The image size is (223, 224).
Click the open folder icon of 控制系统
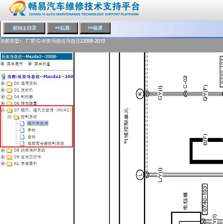[x=16, y=117]
